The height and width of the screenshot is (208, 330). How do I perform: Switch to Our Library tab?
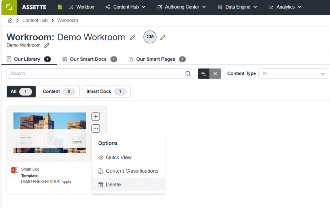[29, 59]
